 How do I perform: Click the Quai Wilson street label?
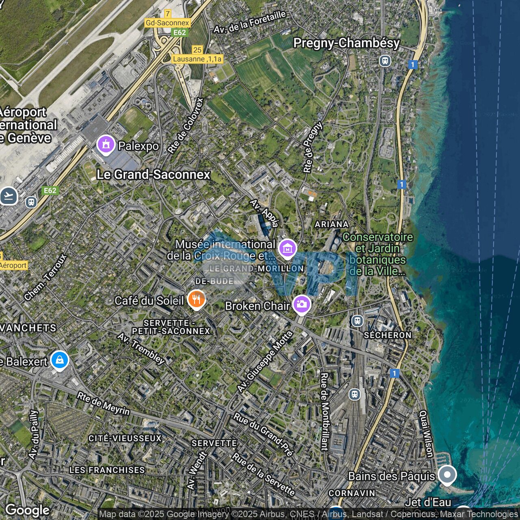pyautogui.click(x=426, y=433)
